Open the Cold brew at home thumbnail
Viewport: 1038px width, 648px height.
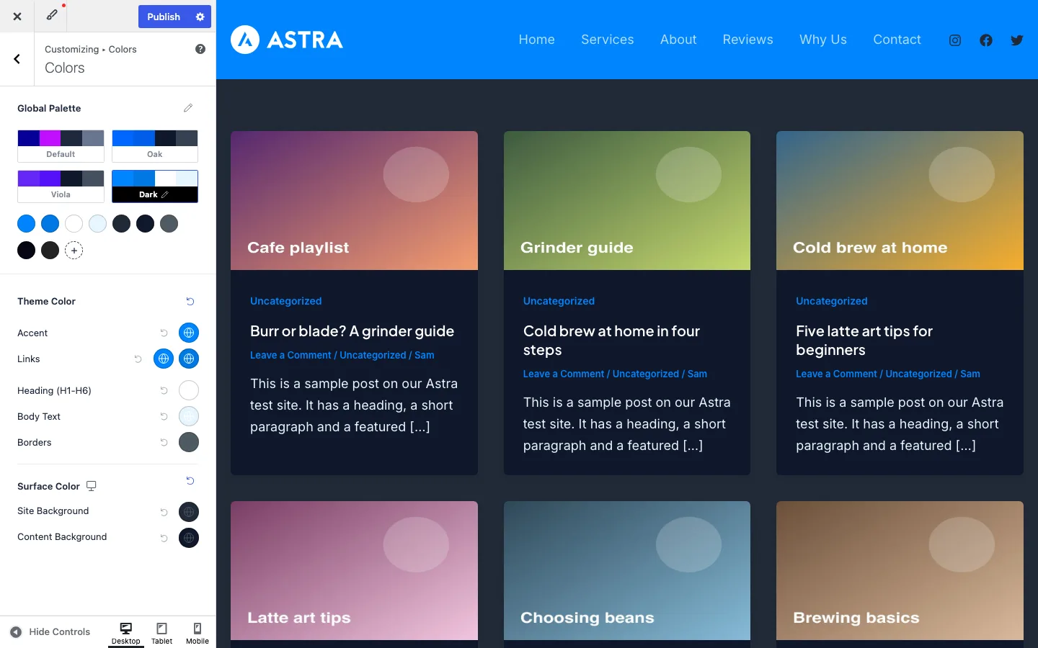(900, 200)
